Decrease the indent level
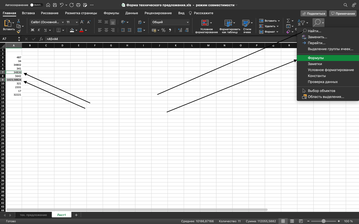The width and height of the screenshot is (359, 224). (x=123, y=30)
